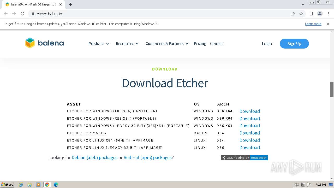
Task: Close the balenaEtcher tab
Action: coord(61,4)
